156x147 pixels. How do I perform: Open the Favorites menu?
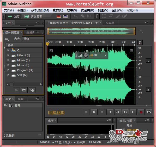pyautogui.click(x=87, y=10)
